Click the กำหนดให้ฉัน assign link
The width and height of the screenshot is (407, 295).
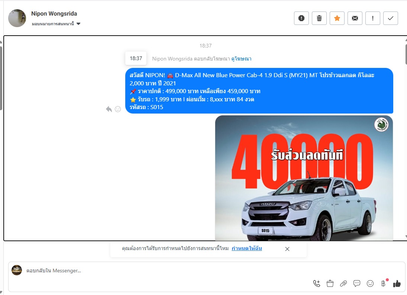click(x=246, y=249)
